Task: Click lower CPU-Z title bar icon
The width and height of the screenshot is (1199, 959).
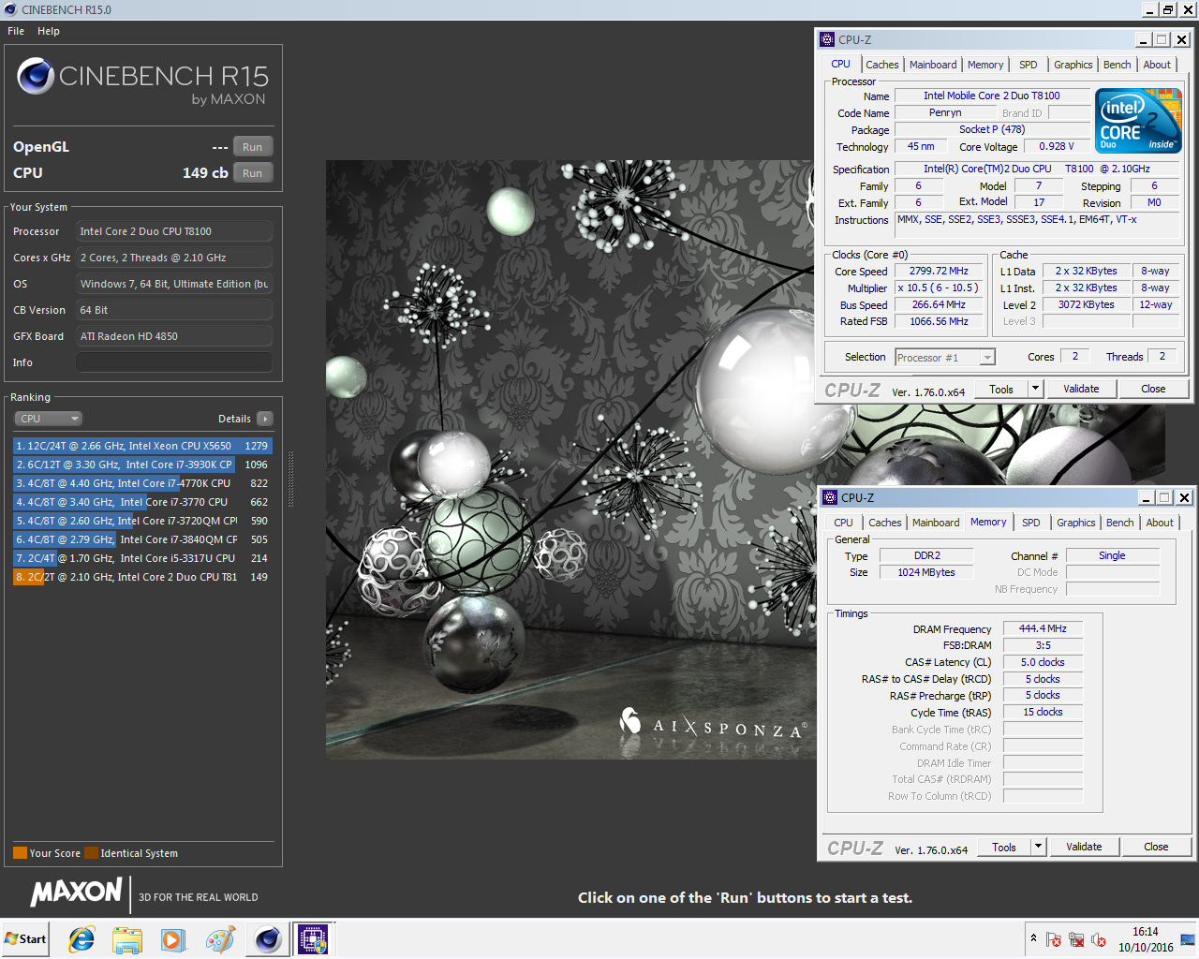Action: coord(830,497)
